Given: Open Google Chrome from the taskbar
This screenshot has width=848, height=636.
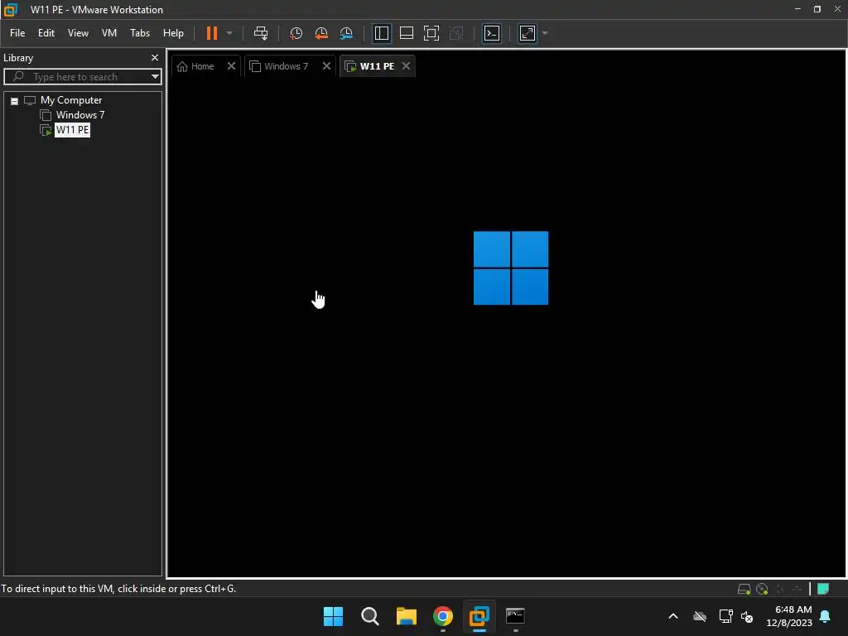Looking at the screenshot, I should [442, 616].
